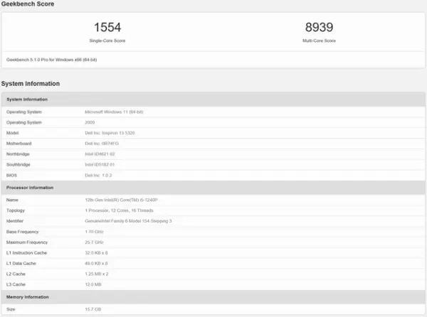Click the Southbridge Intel ID value
427x317 pixels.
pyautogui.click(x=100, y=164)
